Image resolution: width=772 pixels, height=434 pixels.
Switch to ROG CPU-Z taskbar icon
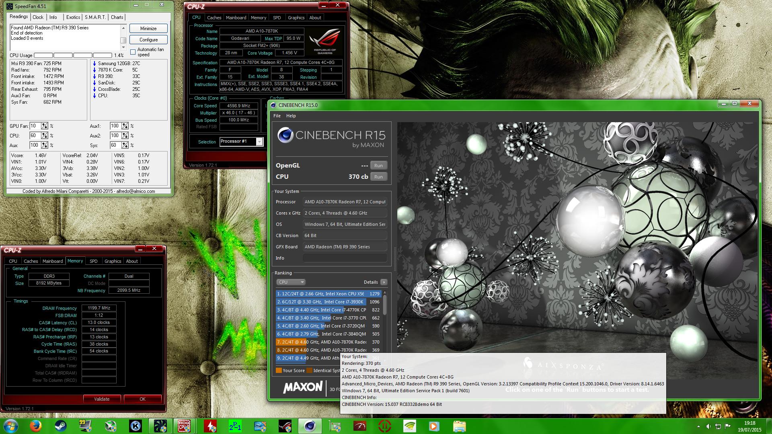[184, 426]
